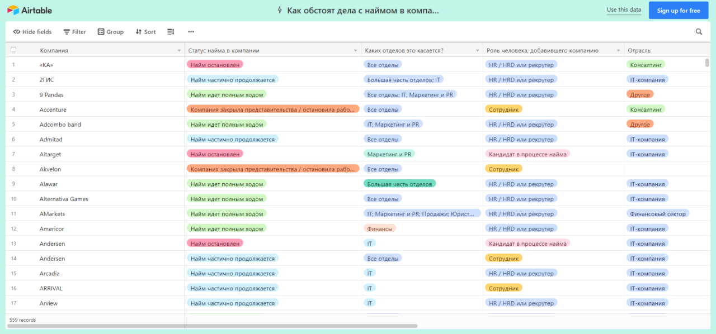Click the Sign up for free button

(678, 11)
